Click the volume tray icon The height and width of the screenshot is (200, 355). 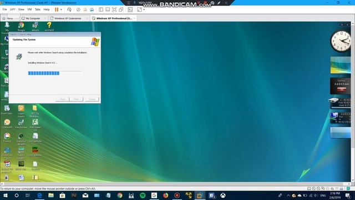coord(316,195)
